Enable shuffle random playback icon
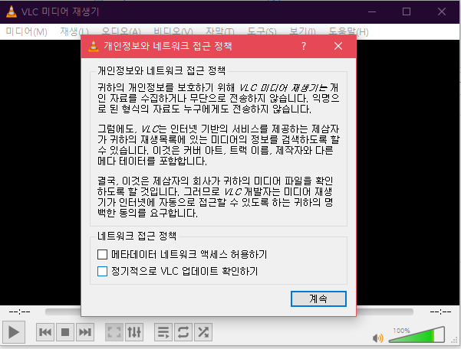461x349 pixels. click(203, 332)
